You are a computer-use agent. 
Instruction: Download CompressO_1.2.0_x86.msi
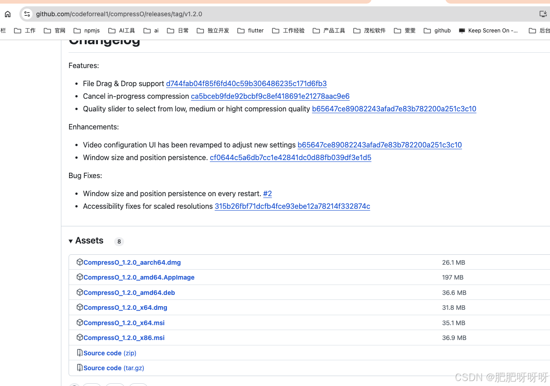tap(124, 338)
